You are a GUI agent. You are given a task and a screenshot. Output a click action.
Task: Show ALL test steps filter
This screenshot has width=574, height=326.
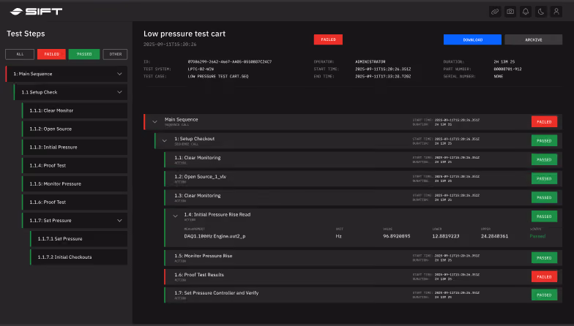tap(20, 54)
